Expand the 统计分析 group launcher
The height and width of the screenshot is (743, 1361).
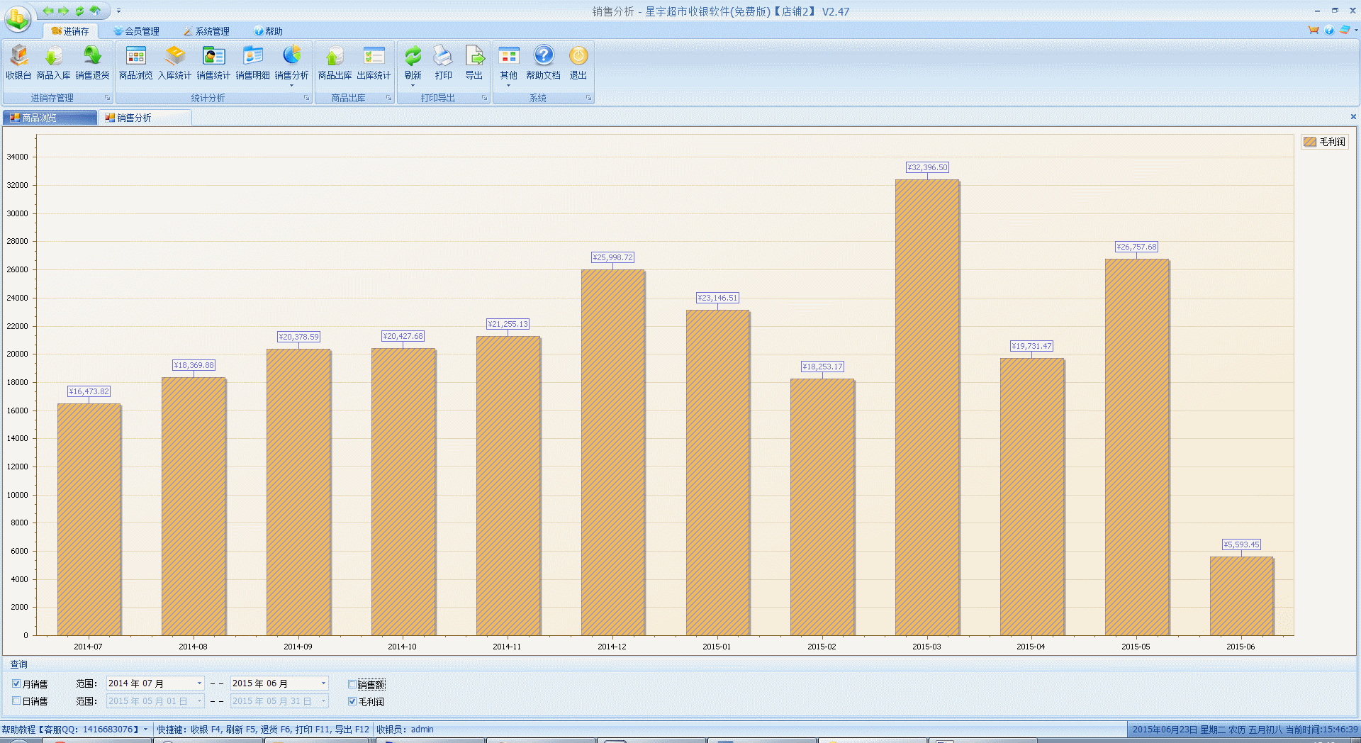306,98
